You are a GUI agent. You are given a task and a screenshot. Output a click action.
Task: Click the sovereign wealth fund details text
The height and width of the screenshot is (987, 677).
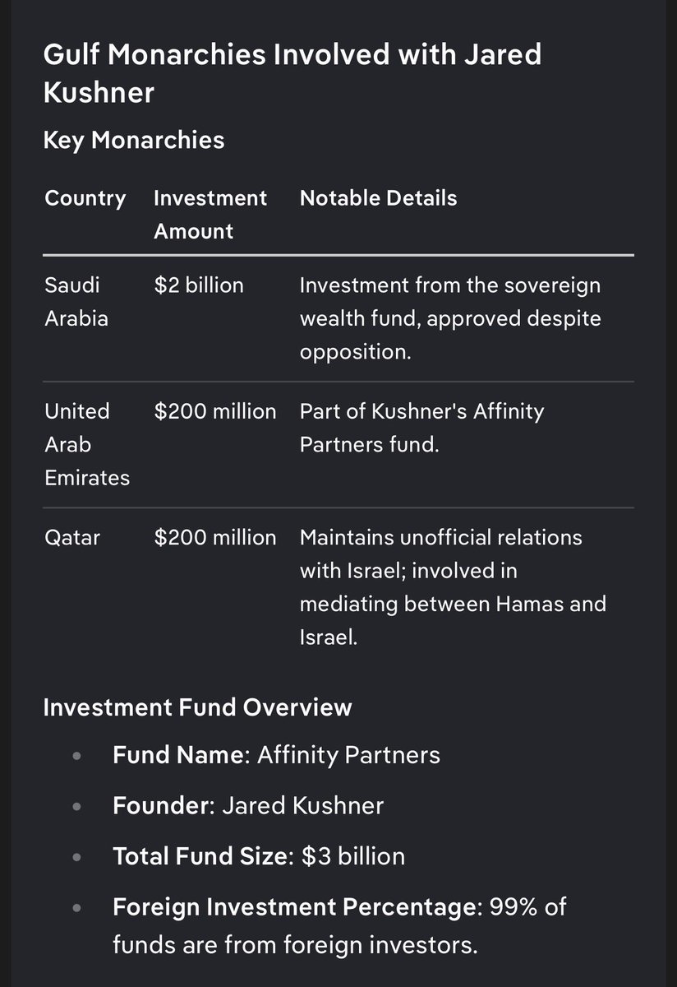pyautogui.click(x=450, y=318)
